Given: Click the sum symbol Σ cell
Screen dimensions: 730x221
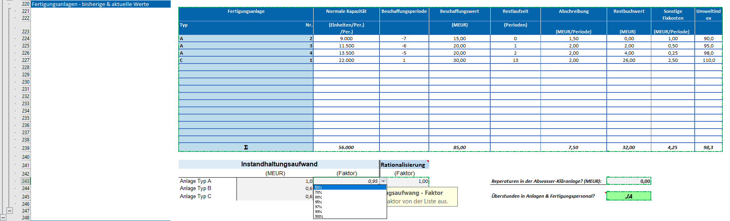Looking at the screenshot, I should pyautogui.click(x=246, y=147).
